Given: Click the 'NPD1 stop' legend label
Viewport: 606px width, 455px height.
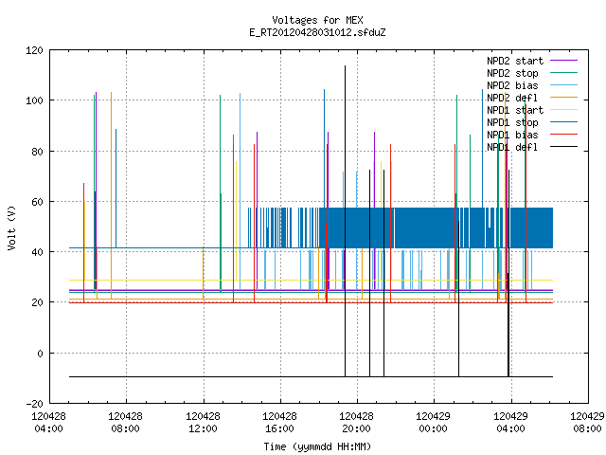Looking at the screenshot, I should pos(512,122).
